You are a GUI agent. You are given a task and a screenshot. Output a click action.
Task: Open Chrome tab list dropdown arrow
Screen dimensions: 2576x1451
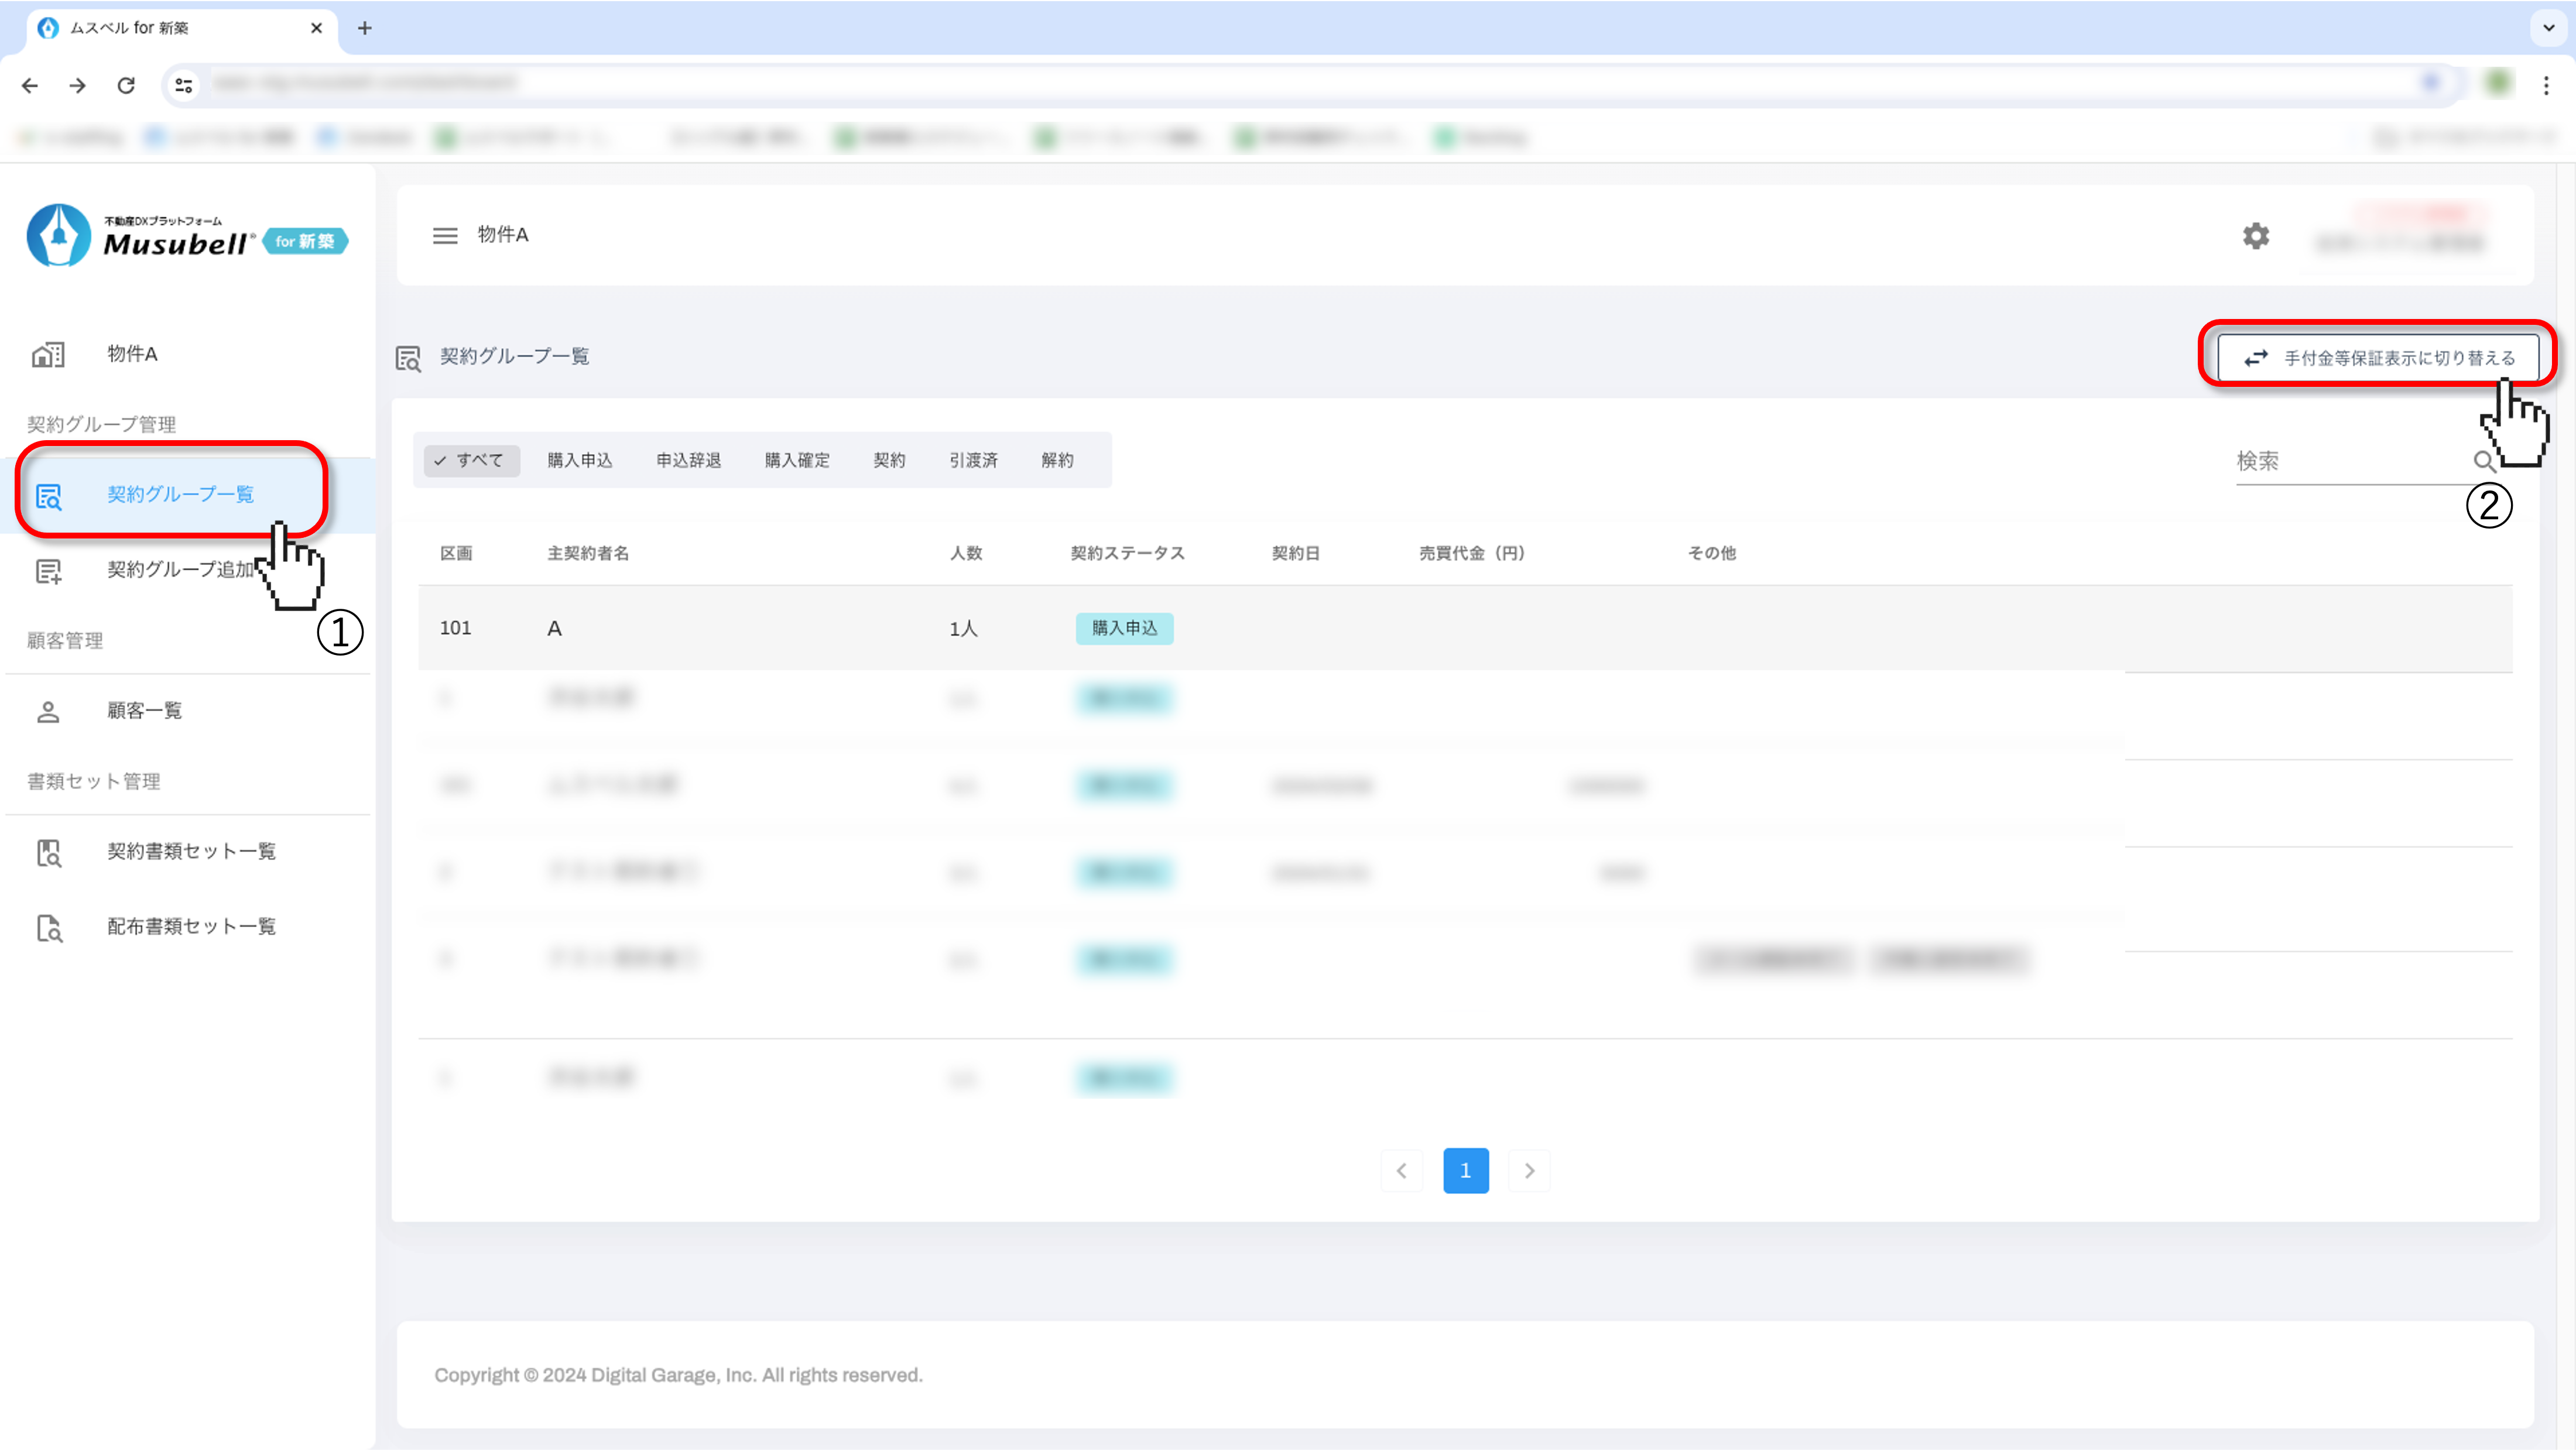click(x=2548, y=27)
